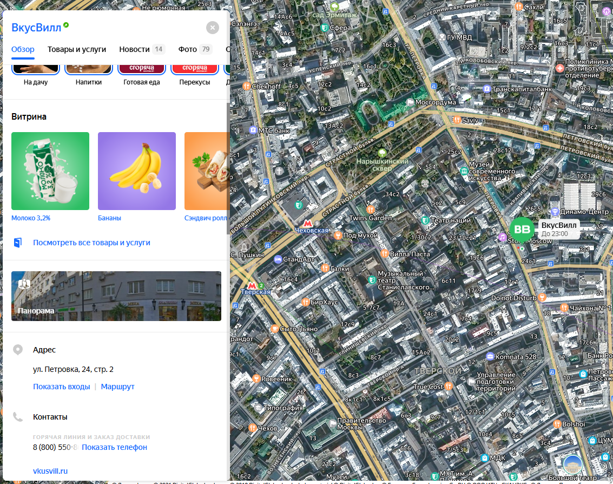
Task: Select the Театр наций theater marker
Action: (425, 220)
